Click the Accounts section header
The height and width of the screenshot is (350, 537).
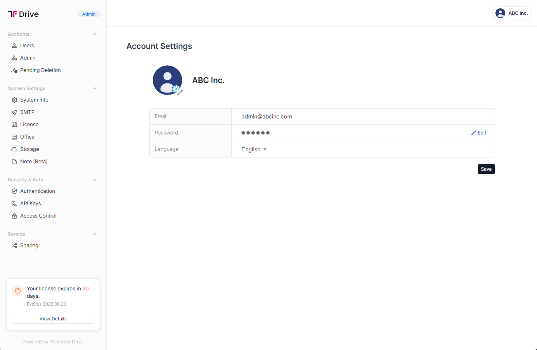(x=19, y=34)
